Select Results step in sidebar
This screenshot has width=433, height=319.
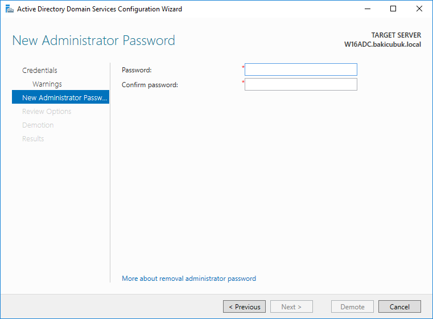[x=33, y=138]
